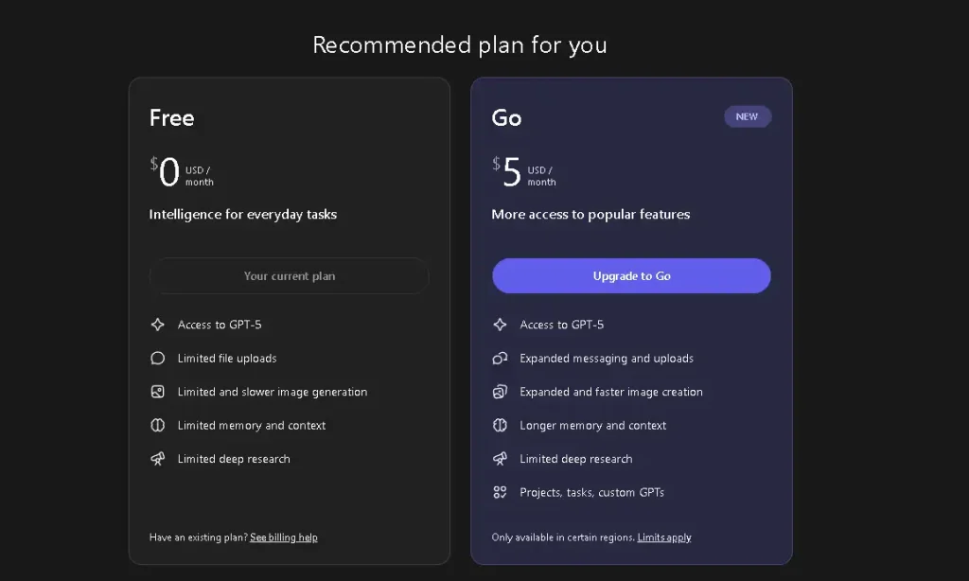Click the telescope icon in the Free plan
Screen dimensions: 969x581
point(158,459)
